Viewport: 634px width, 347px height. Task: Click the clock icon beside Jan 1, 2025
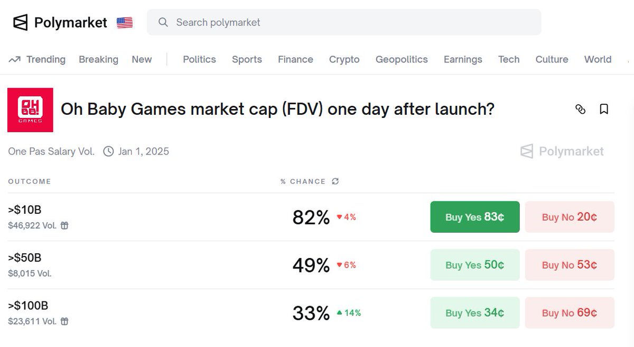point(108,151)
